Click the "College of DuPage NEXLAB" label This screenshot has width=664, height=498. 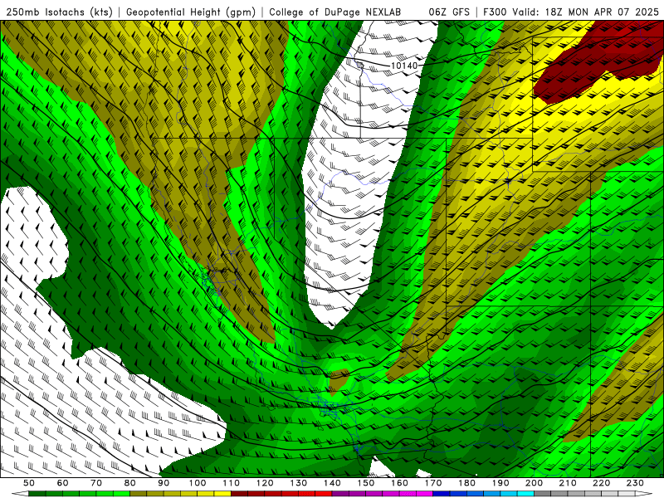pyautogui.click(x=335, y=12)
